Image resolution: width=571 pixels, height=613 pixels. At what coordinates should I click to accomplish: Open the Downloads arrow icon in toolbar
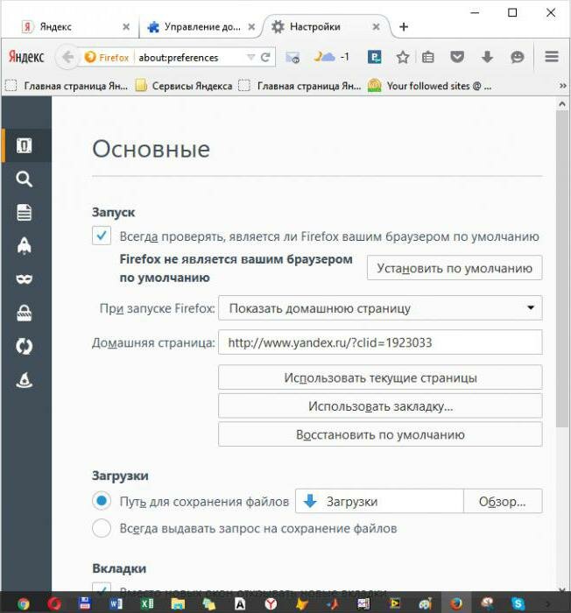click(487, 58)
